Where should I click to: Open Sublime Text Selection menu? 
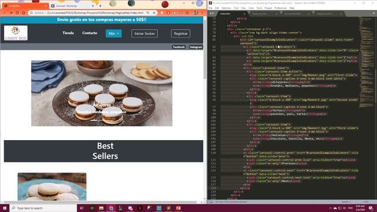(226, 8)
